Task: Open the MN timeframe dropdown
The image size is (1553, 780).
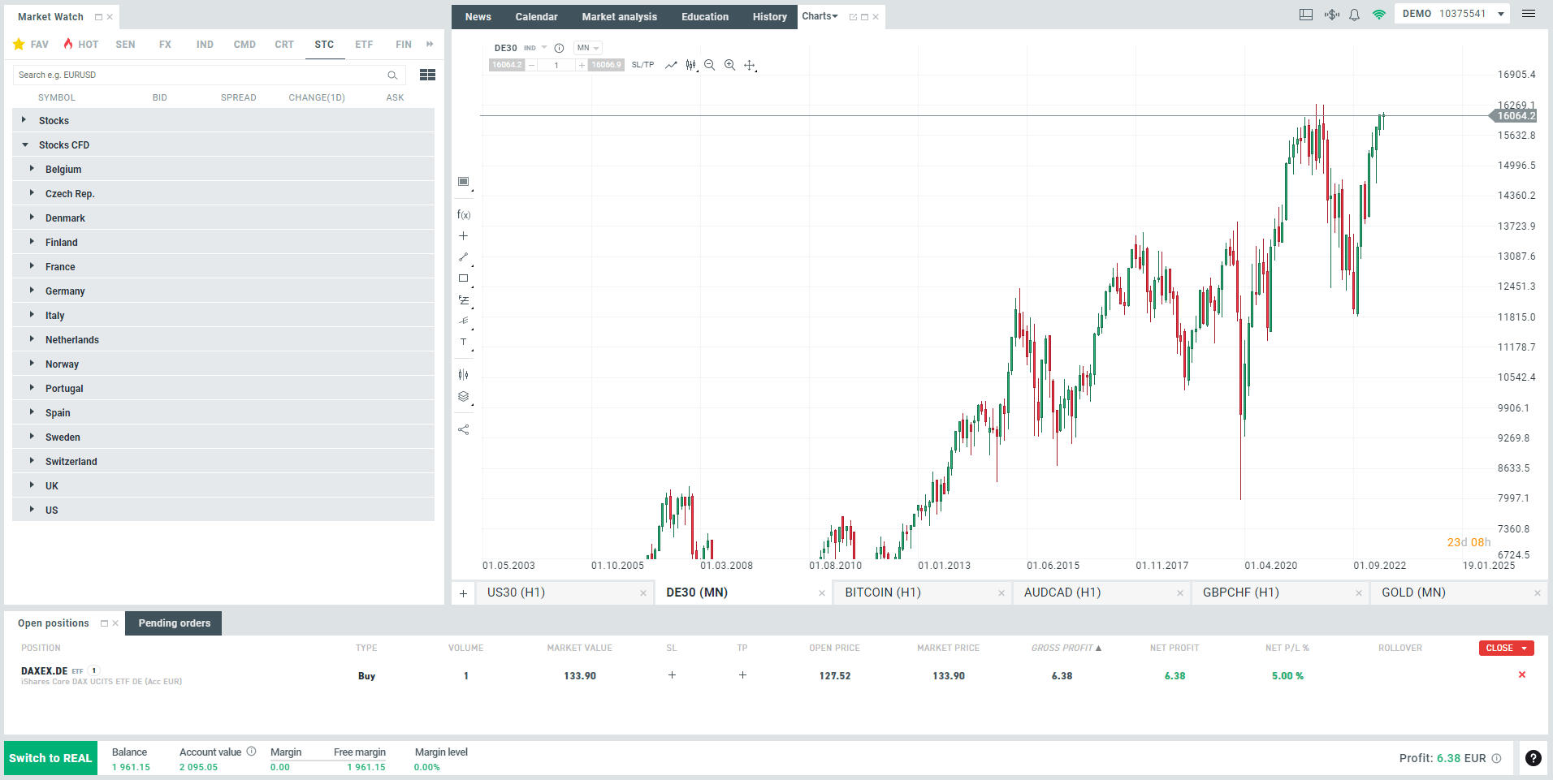Action: (x=587, y=47)
